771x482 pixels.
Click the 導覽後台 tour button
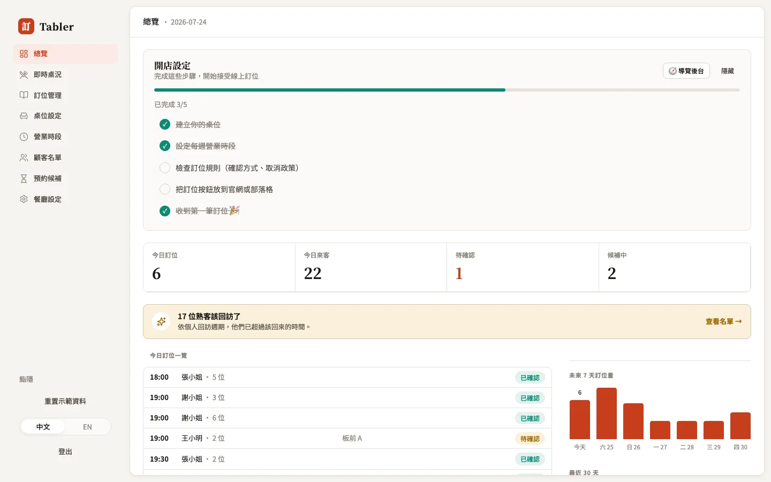coord(686,71)
